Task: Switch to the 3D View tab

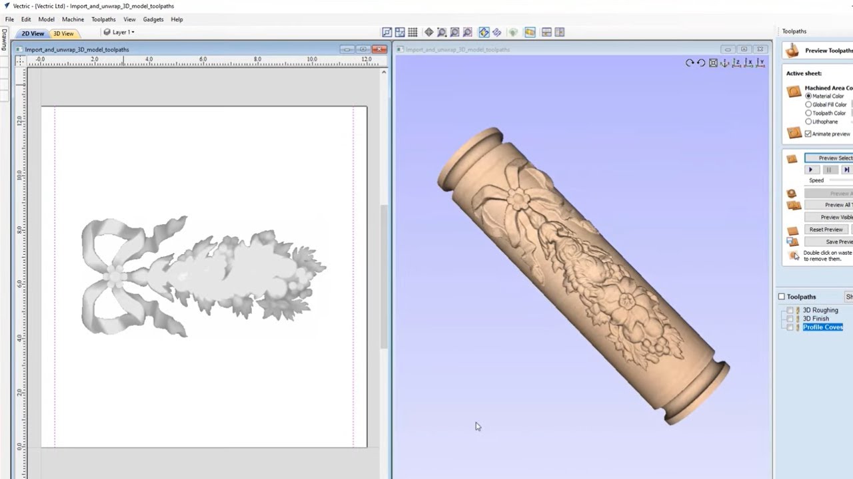Action: 63,33
